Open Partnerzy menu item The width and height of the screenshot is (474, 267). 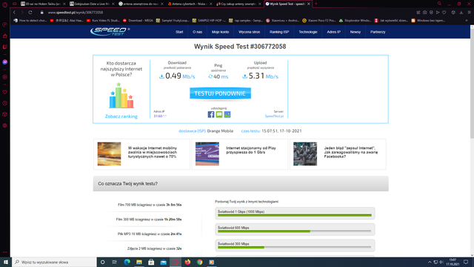(378, 32)
